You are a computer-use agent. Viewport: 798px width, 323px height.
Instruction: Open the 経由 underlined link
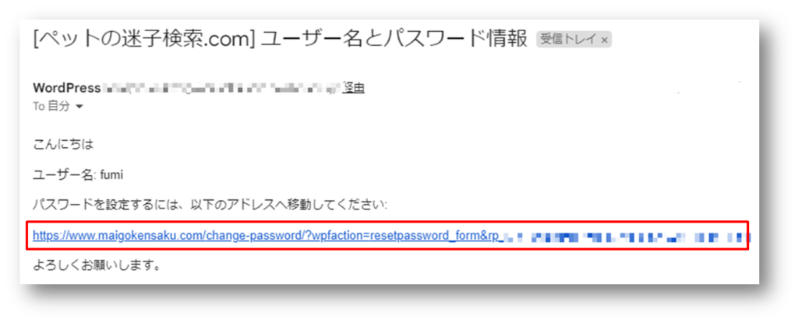pyautogui.click(x=354, y=88)
